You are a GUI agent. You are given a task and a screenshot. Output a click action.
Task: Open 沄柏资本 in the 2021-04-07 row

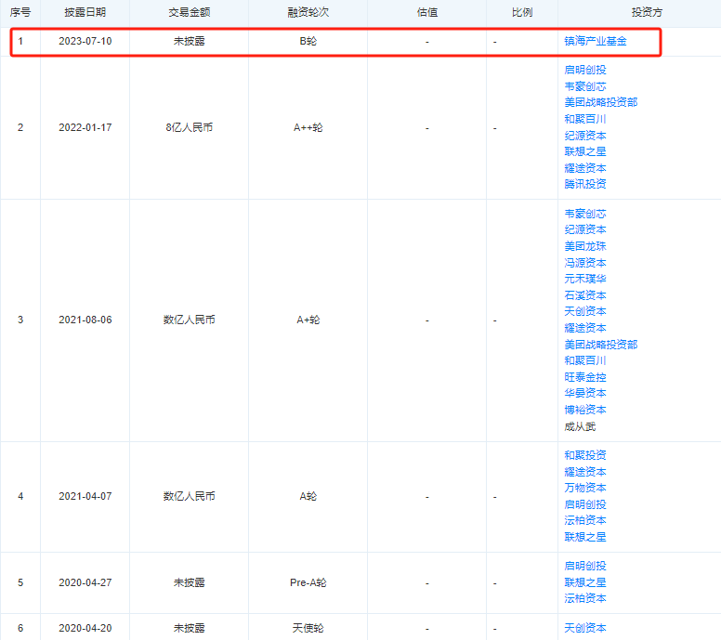click(585, 521)
